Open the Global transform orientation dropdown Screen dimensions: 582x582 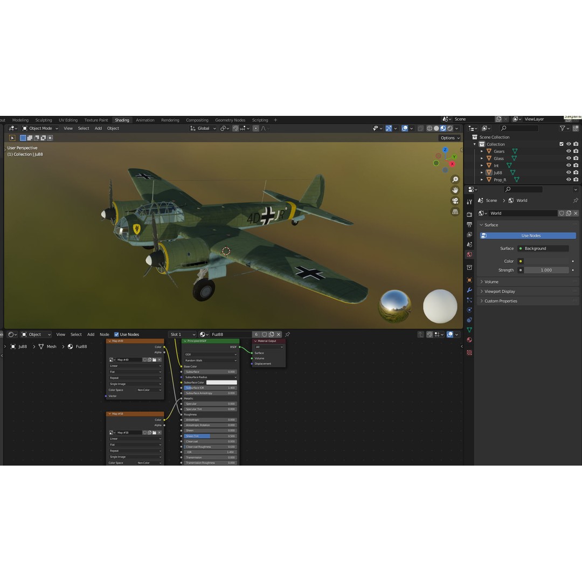pyautogui.click(x=203, y=128)
